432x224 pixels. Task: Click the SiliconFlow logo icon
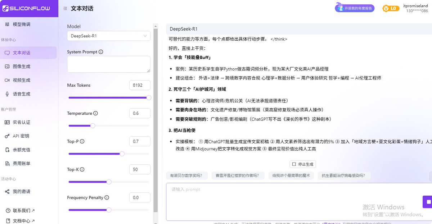coord(6,8)
